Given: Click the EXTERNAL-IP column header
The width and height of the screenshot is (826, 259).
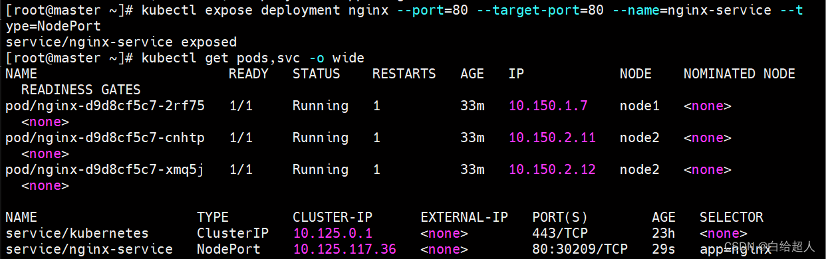Looking at the screenshot, I should click(x=464, y=217).
